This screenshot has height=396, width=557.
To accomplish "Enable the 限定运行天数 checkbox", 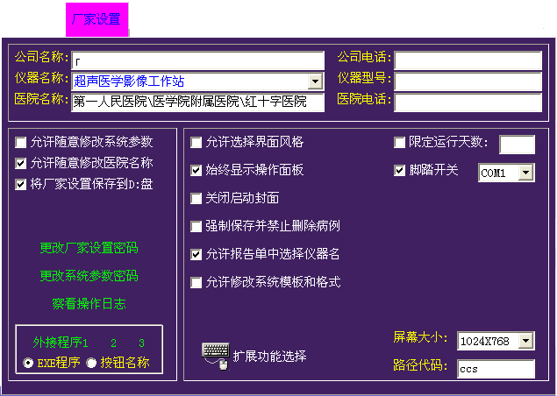I will [400, 142].
